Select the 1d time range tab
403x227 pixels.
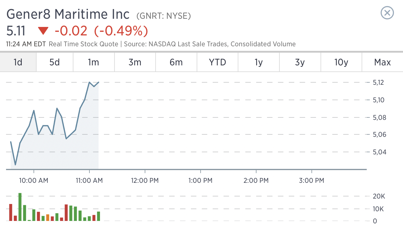tap(18, 62)
